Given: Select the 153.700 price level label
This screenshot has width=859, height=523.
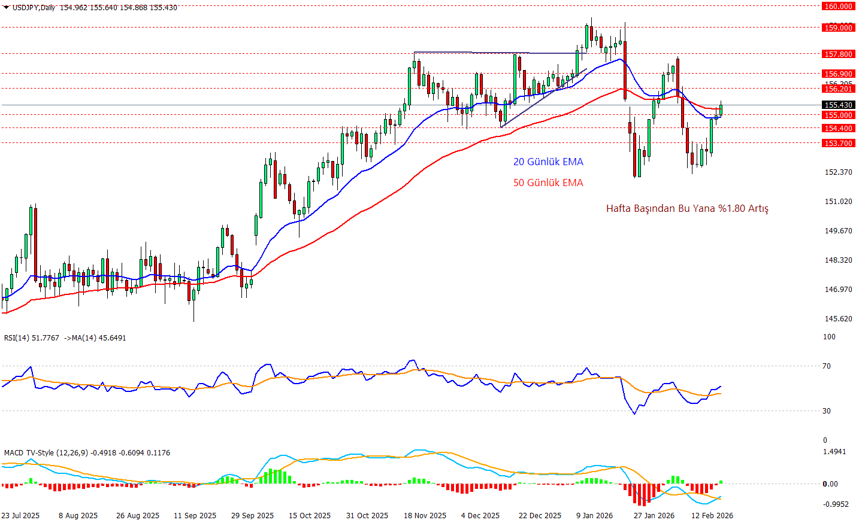Looking at the screenshot, I should (838, 143).
